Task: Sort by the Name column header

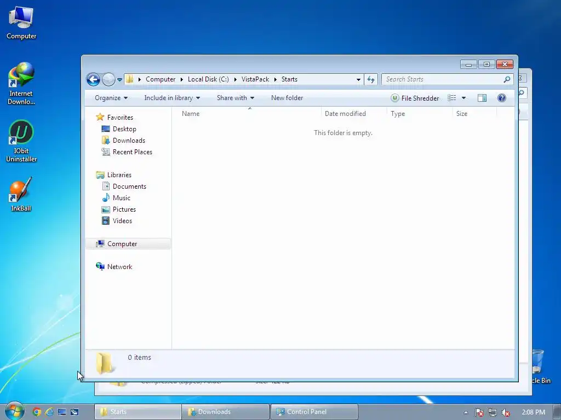Action: pos(247,114)
